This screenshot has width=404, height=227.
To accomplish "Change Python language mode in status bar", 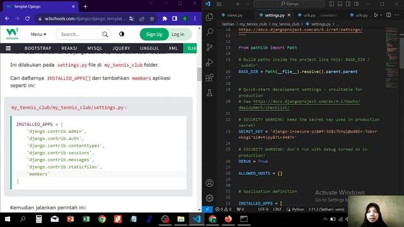I will pyautogui.click(x=298, y=209).
